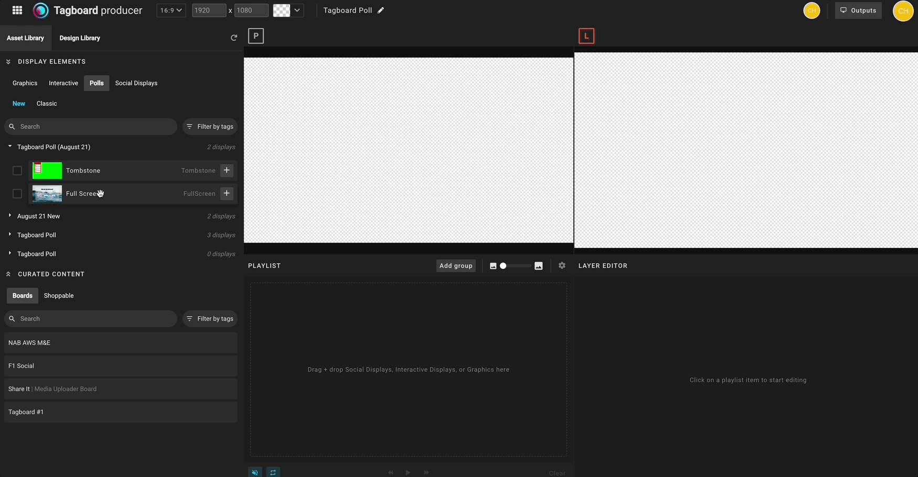
Task: Select the Shoppable tab
Action: click(x=59, y=296)
